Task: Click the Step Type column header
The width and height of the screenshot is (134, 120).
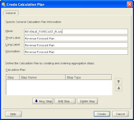Action: 88,77
